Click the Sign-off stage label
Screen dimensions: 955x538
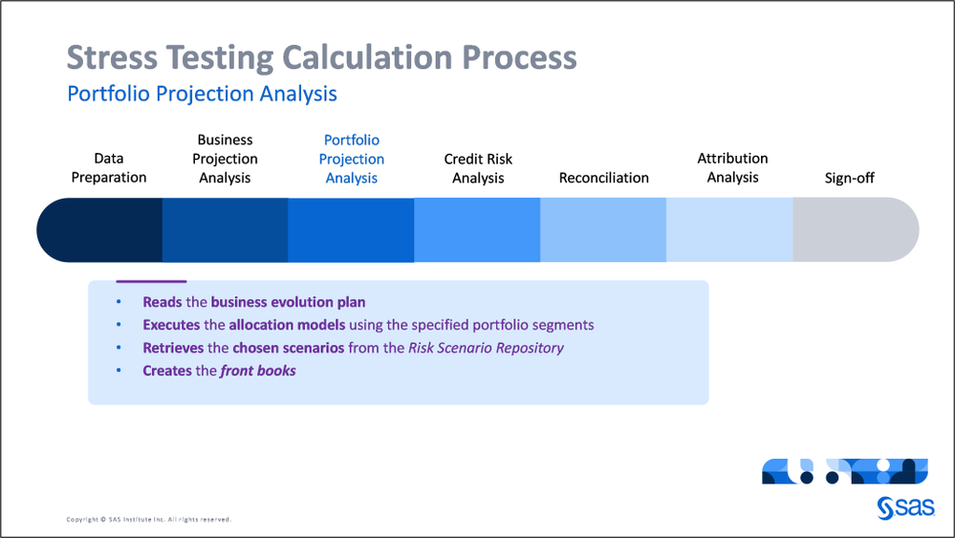pos(849,178)
